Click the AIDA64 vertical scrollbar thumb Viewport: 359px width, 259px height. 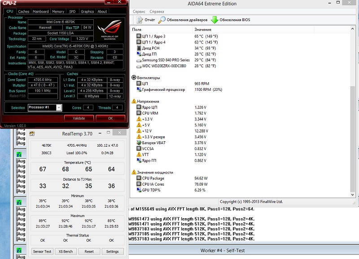tap(352, 139)
